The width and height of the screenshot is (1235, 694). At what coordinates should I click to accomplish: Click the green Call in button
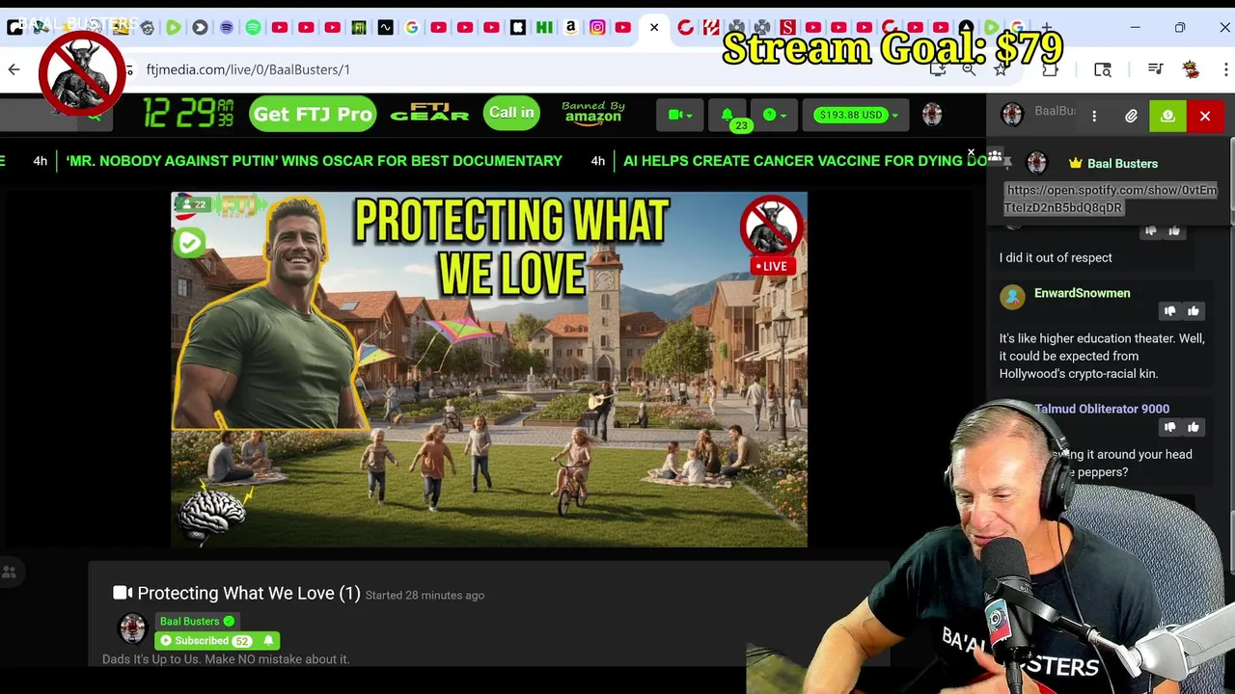coord(511,113)
